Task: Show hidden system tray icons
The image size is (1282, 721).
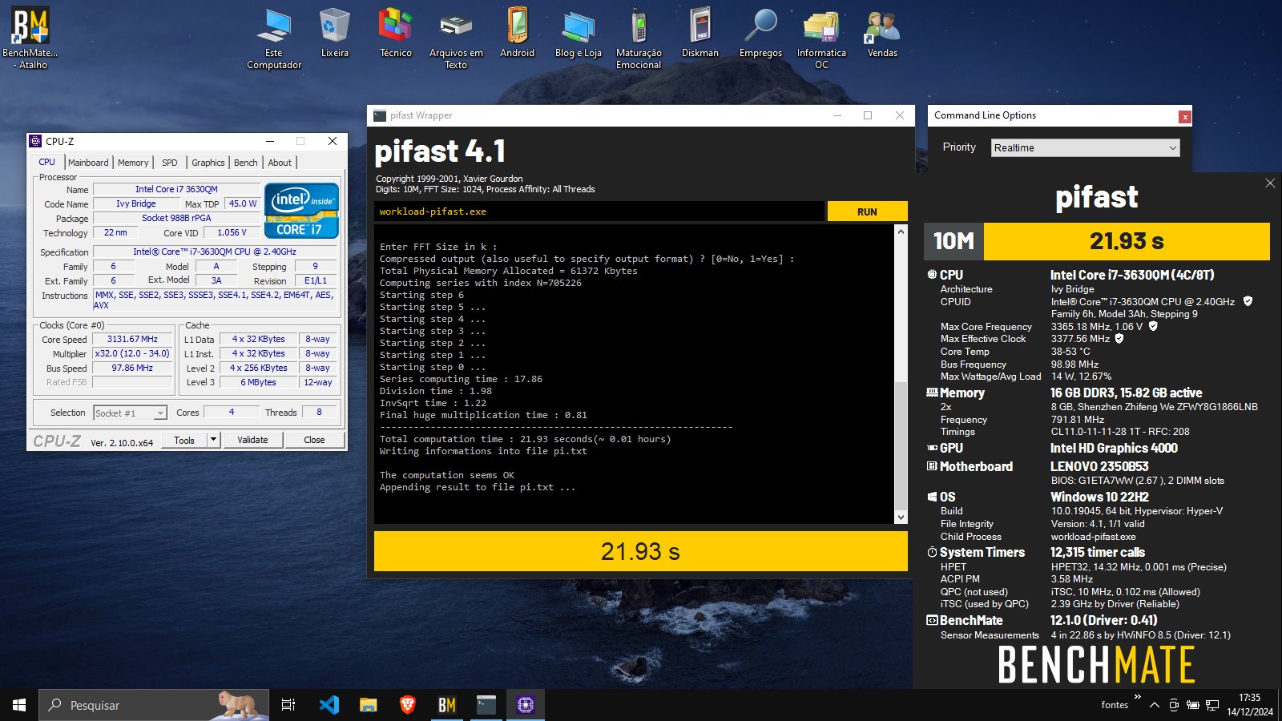Action: coord(1154,705)
